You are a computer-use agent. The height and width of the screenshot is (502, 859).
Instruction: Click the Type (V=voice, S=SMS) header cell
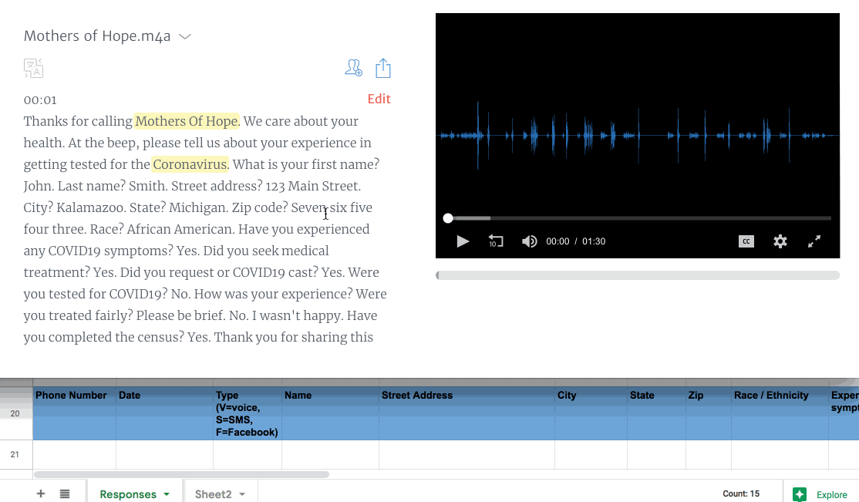tap(248, 413)
